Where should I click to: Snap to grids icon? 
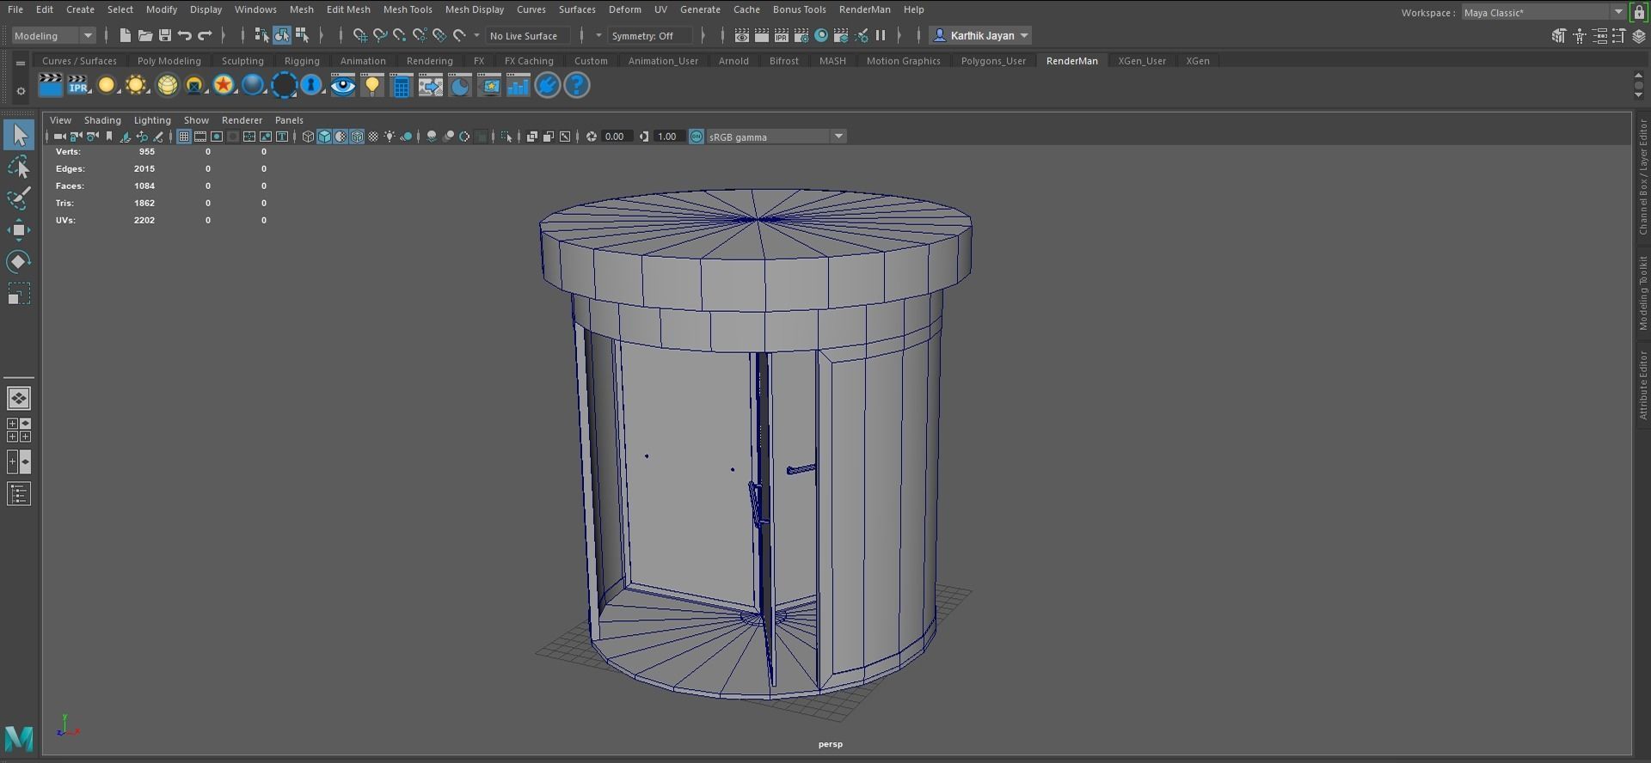coord(359,35)
